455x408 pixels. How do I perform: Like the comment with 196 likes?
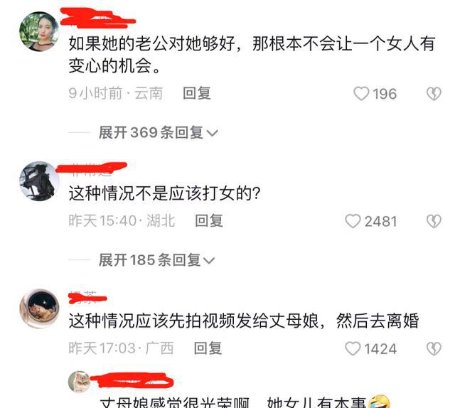pos(361,94)
